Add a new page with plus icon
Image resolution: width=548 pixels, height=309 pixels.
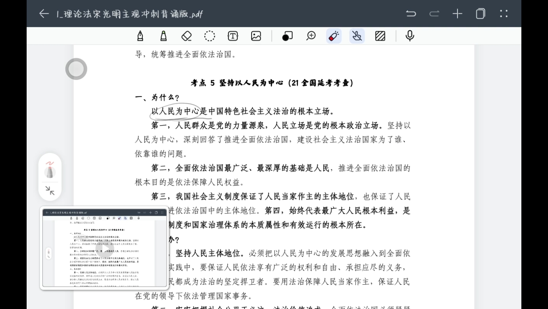(457, 14)
